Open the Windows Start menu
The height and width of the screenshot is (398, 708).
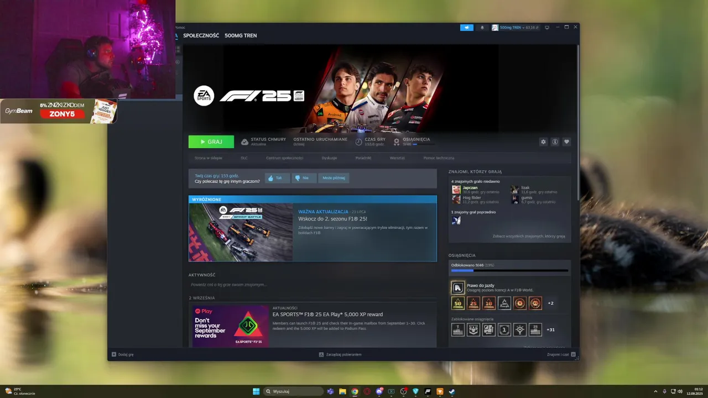(256, 391)
